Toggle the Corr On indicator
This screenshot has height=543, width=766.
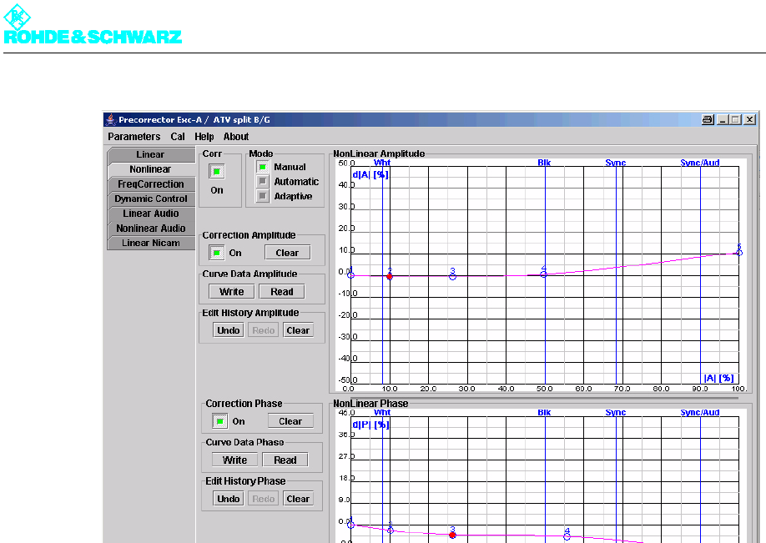(216, 171)
